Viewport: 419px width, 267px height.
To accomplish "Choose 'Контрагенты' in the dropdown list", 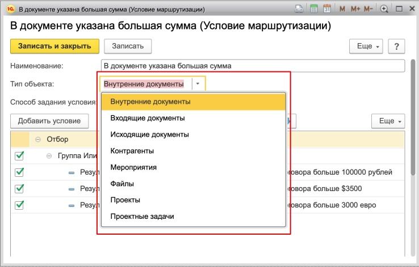I will point(132,151).
